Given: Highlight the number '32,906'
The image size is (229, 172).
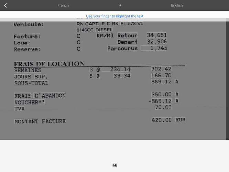Looking at the screenshot, I should (157, 42).
